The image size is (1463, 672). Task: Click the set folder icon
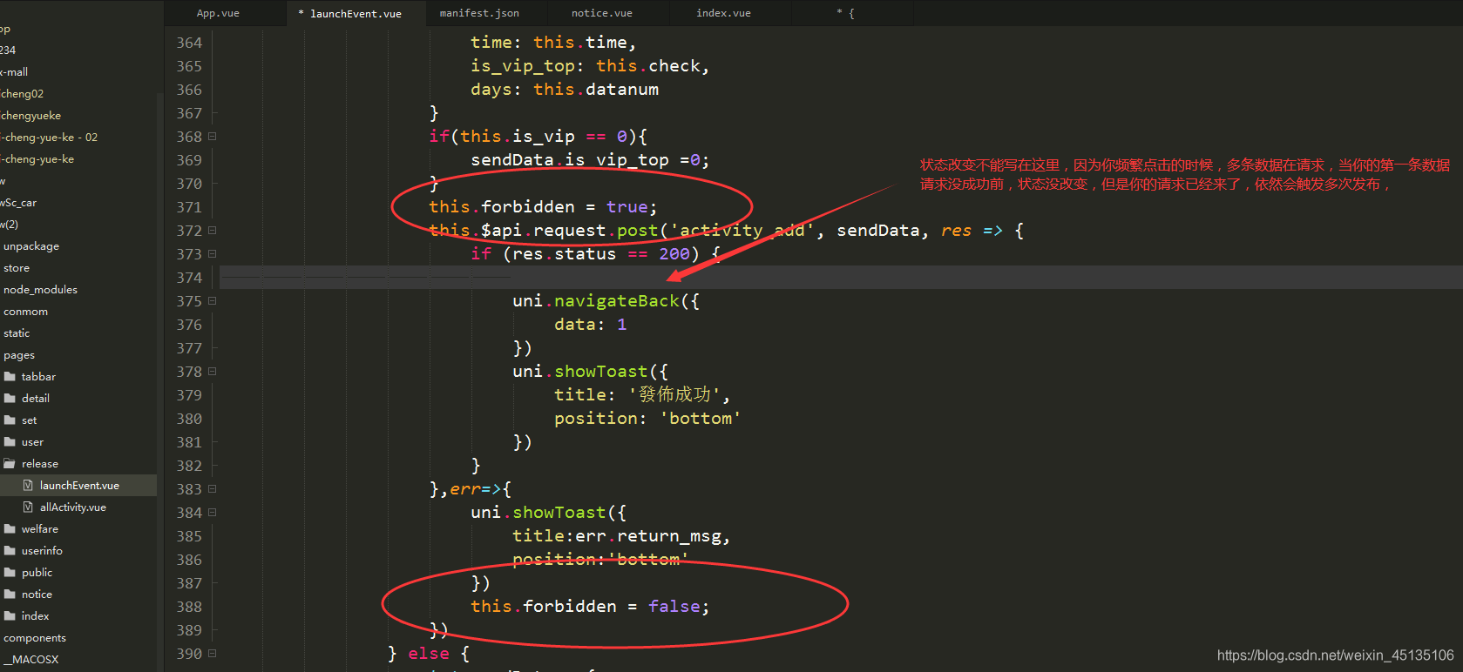10,420
